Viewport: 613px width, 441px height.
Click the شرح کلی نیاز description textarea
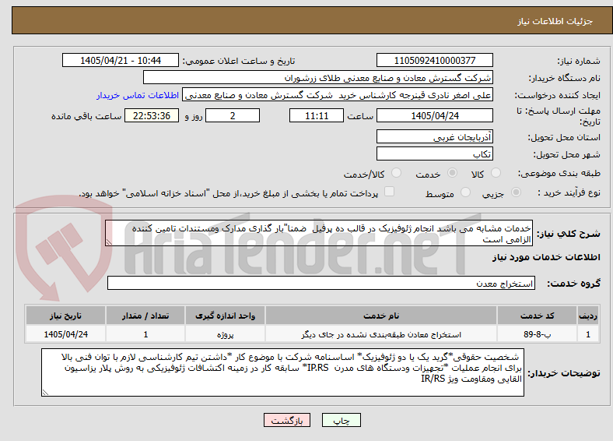319,233
